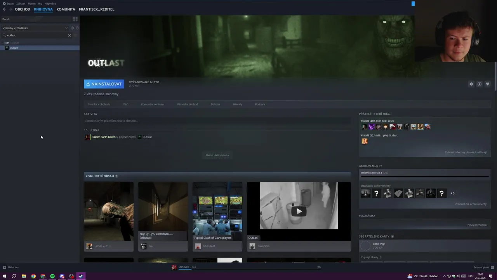
Task: Click Načíst další aktivitu button
Action: (217, 155)
